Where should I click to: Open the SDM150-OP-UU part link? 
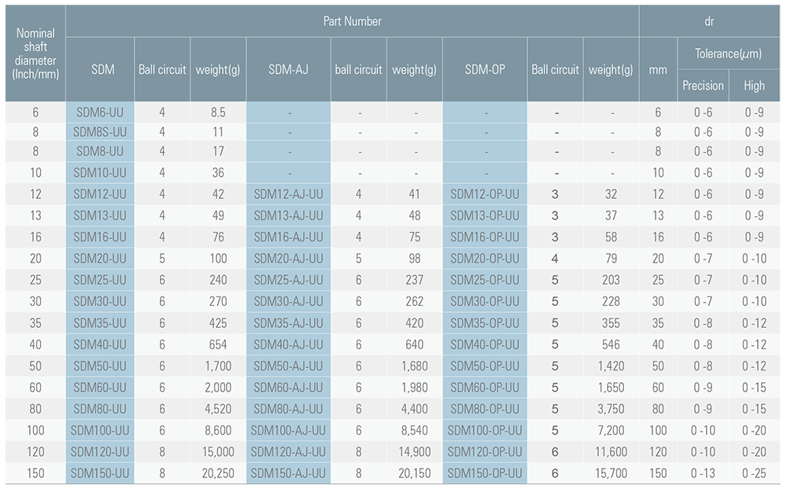coord(485,473)
